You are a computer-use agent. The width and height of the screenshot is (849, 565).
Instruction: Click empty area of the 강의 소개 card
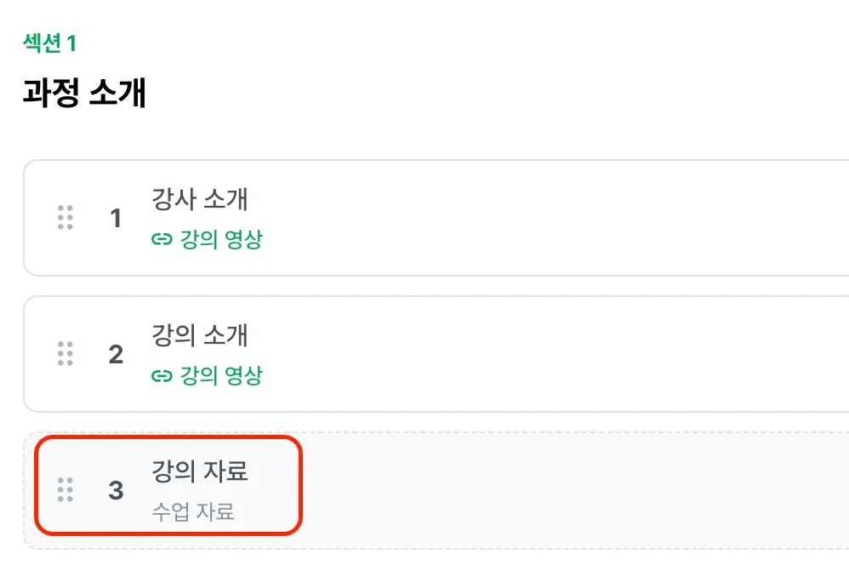point(541,354)
